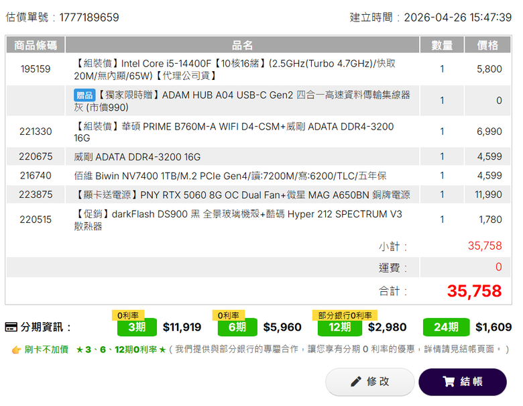Screen dimensions: 523x406
Task: Click the blue 贈品 gift badge
Action: click(84, 95)
